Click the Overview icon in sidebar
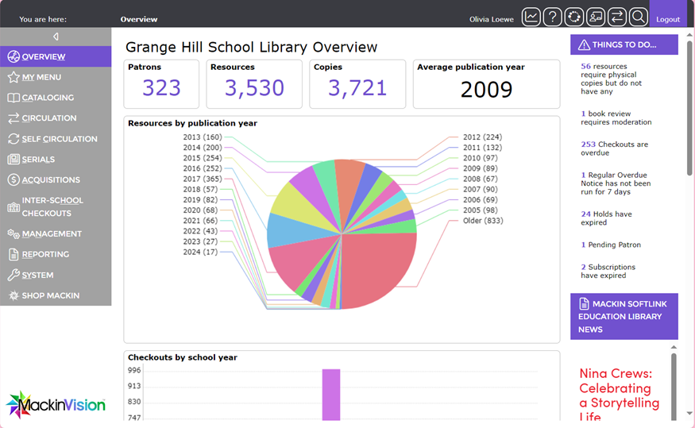695x428 pixels. point(14,56)
